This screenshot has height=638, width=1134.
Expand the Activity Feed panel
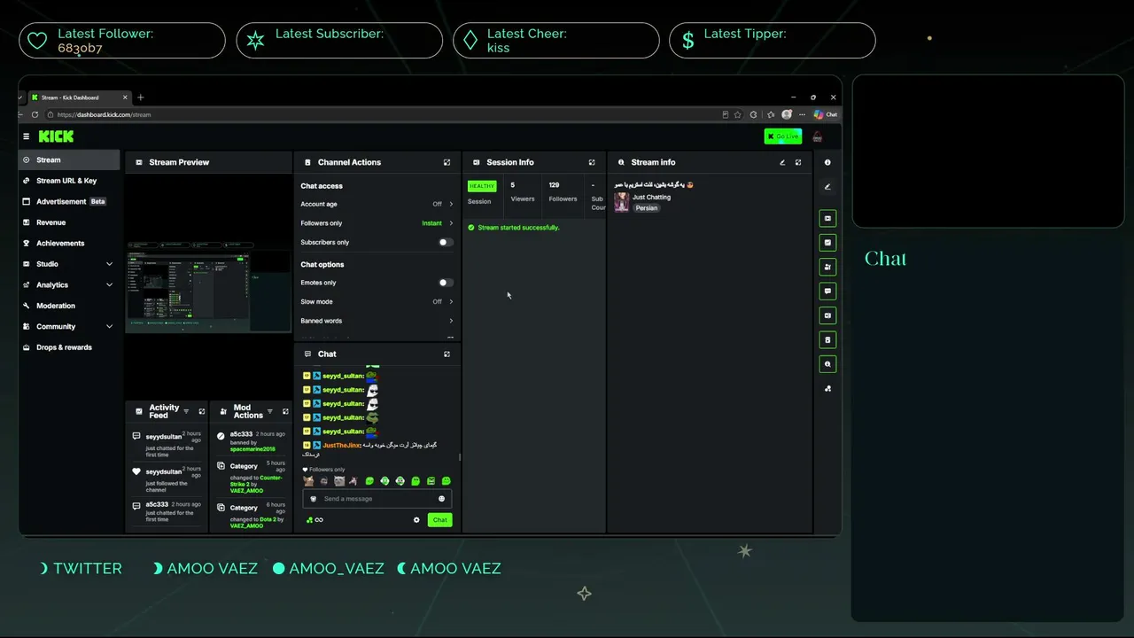click(x=201, y=411)
